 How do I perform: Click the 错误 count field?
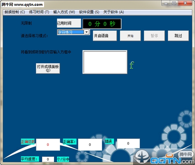(128, 143)
